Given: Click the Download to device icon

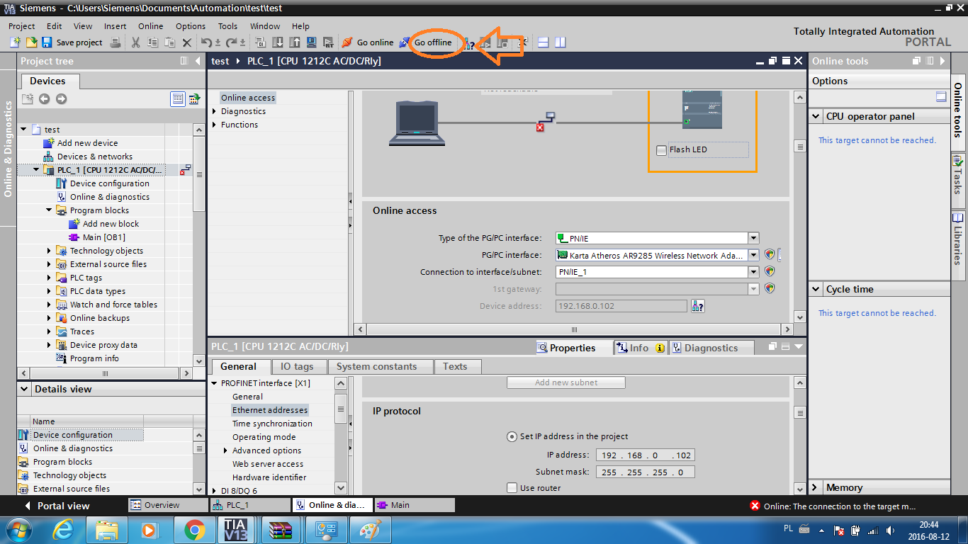Looking at the screenshot, I should 278,42.
